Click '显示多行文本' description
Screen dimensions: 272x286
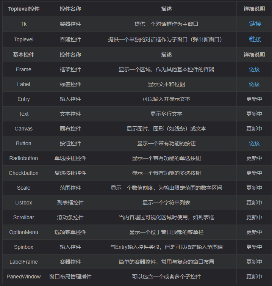pyautogui.click(x=166, y=114)
